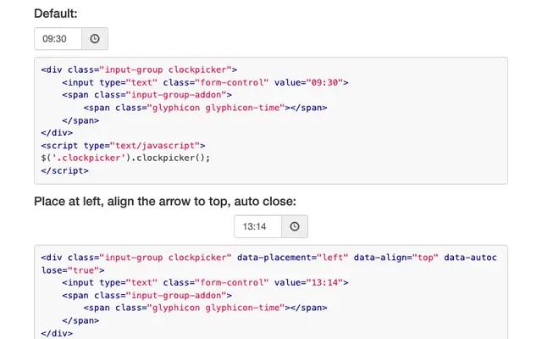Click the value="09:30" input code line

(205, 83)
